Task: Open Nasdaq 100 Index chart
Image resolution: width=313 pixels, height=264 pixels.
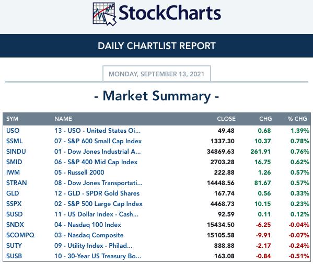Action: coord(88,225)
